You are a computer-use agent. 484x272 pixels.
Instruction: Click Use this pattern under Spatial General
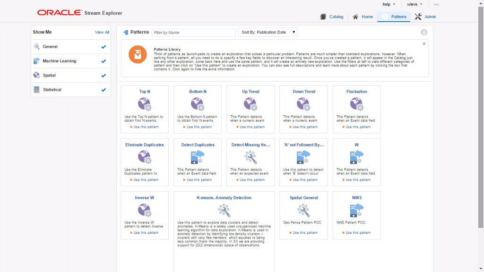coord(303,233)
